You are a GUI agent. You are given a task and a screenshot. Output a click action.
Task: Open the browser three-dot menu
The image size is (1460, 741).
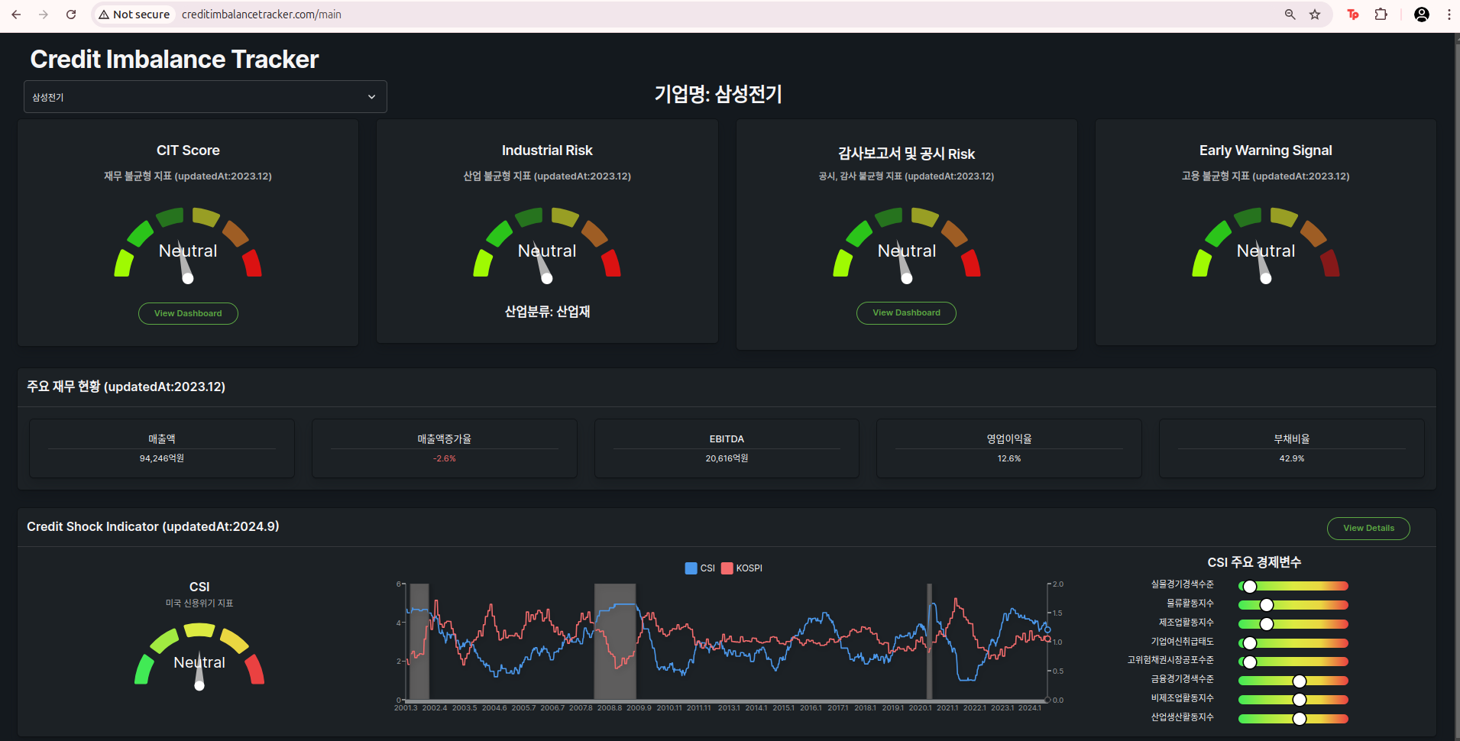[1449, 15]
